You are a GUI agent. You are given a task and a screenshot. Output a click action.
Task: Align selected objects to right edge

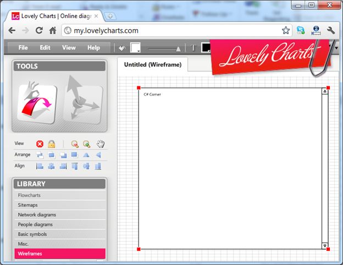click(63, 166)
